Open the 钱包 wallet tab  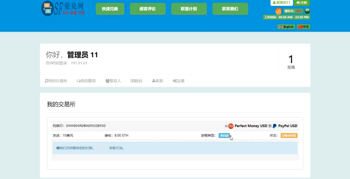pos(136,81)
